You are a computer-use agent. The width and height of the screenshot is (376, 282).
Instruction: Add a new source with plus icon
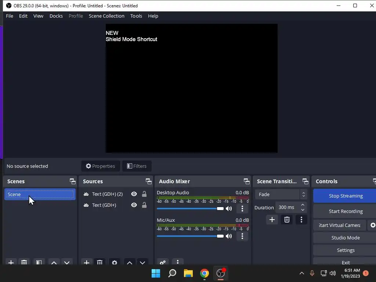[87, 262]
